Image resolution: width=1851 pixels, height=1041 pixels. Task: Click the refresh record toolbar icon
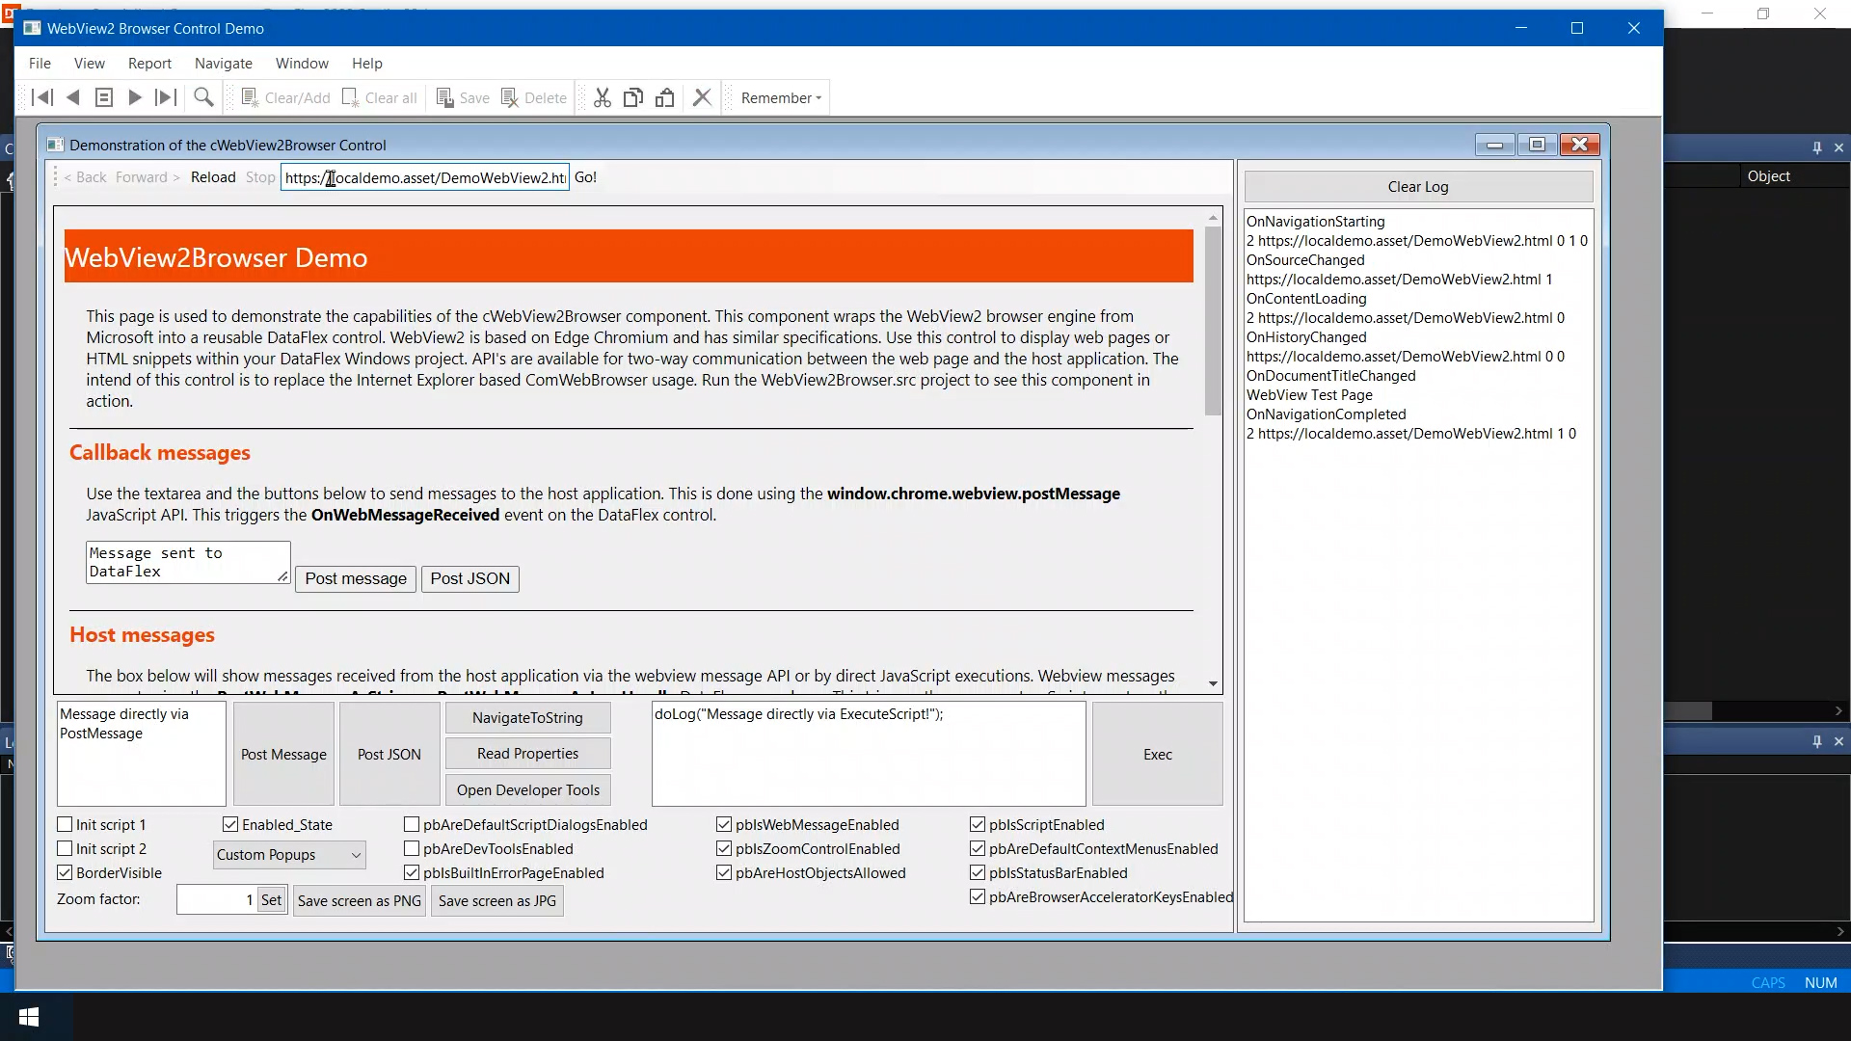click(x=104, y=97)
